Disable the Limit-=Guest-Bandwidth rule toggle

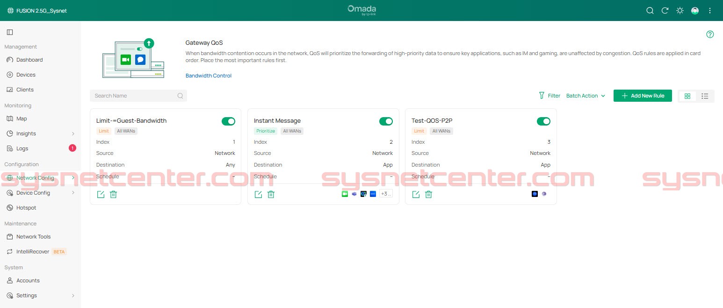point(228,121)
